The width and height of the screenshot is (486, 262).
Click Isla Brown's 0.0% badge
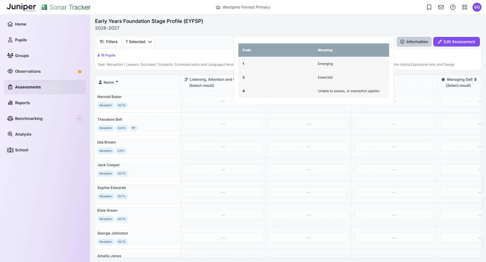[121, 151]
